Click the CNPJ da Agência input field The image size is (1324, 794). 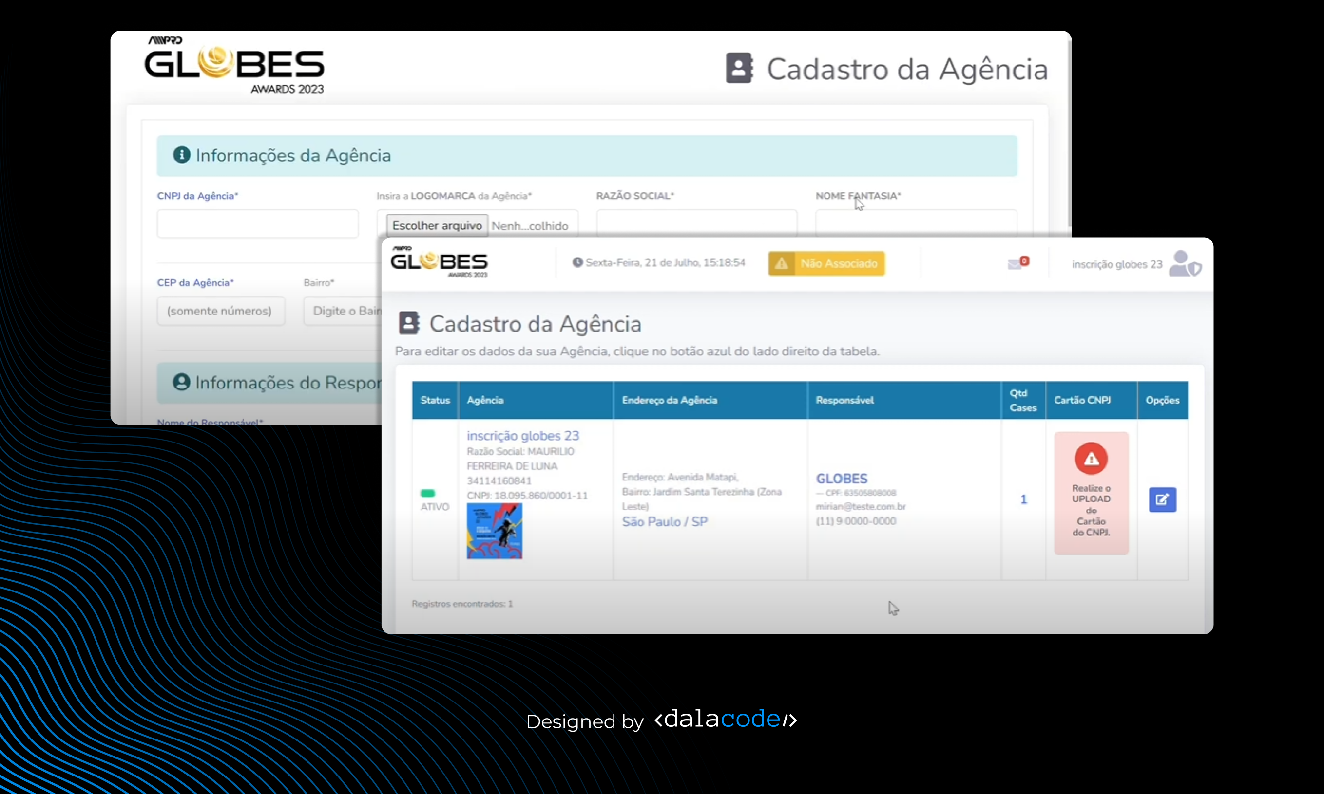point(258,223)
